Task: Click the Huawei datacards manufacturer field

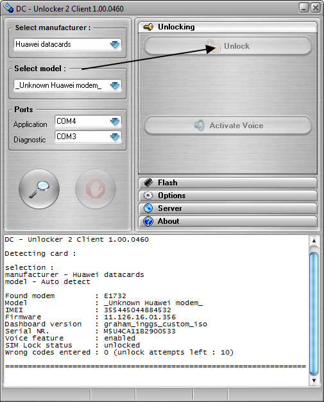Action: click(x=67, y=44)
